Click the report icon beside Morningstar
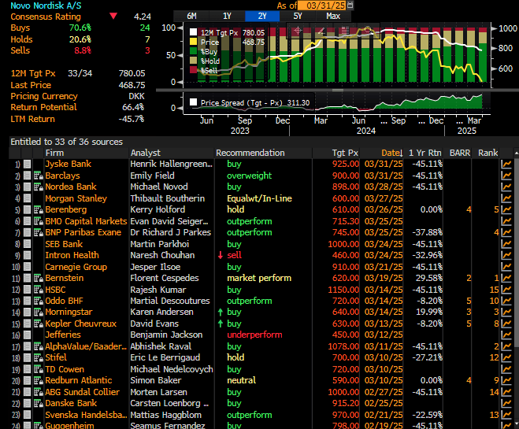Image resolution: width=519 pixels, height=429 pixels. pos(37,313)
